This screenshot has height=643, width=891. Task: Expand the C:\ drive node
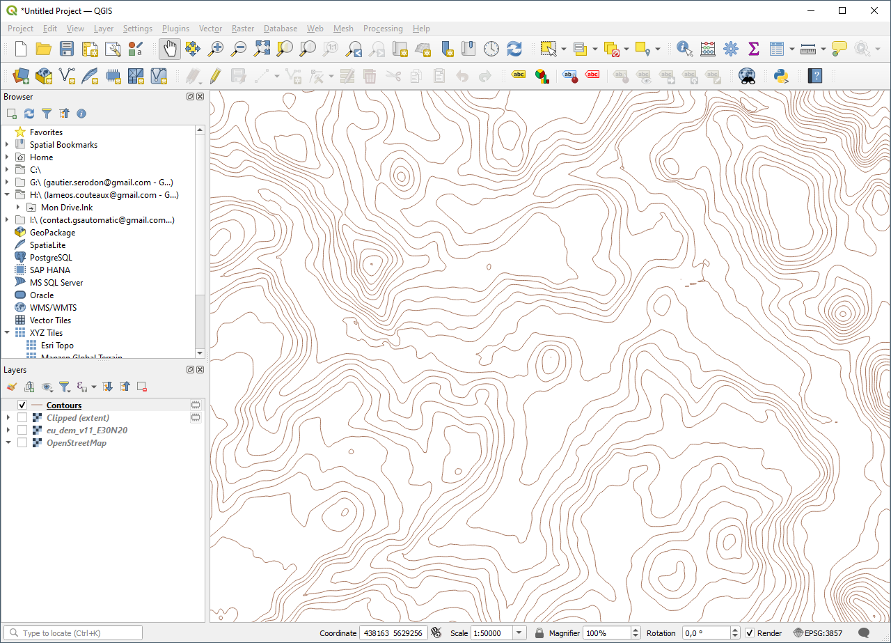tap(7, 170)
